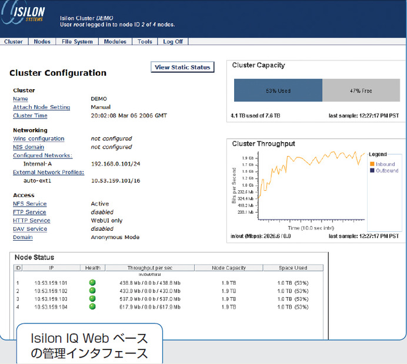407x364 pixels.
Task: Click the Log Off menu item
Action: click(x=173, y=42)
